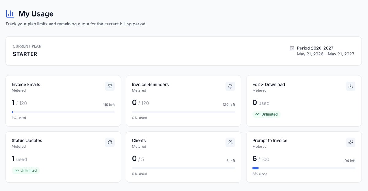Screen dimensions: 368x191
Task: Click the Prompt to Invoice progress bar
Action: 304,168
